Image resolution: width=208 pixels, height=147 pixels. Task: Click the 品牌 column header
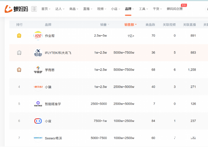pyautogui.click(x=48, y=25)
